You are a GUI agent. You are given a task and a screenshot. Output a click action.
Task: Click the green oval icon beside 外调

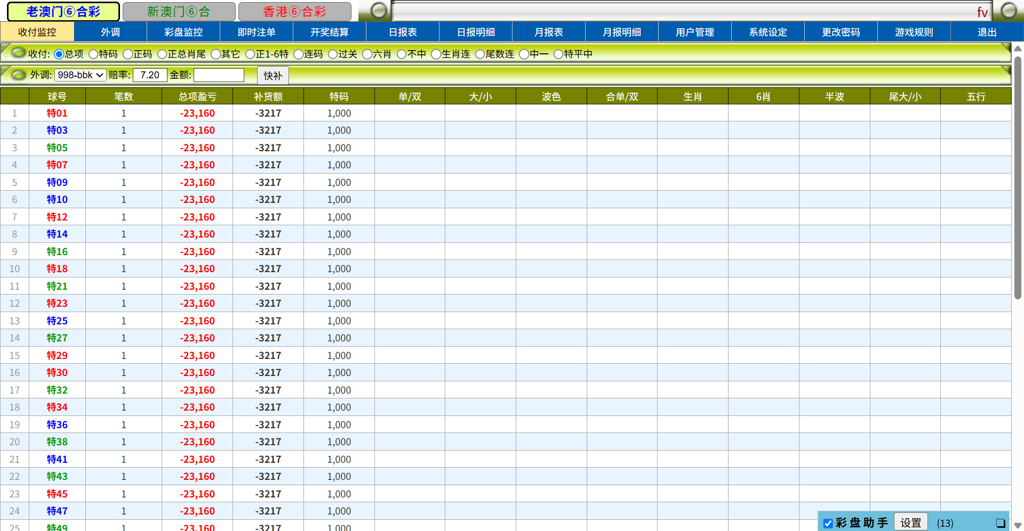(18, 75)
